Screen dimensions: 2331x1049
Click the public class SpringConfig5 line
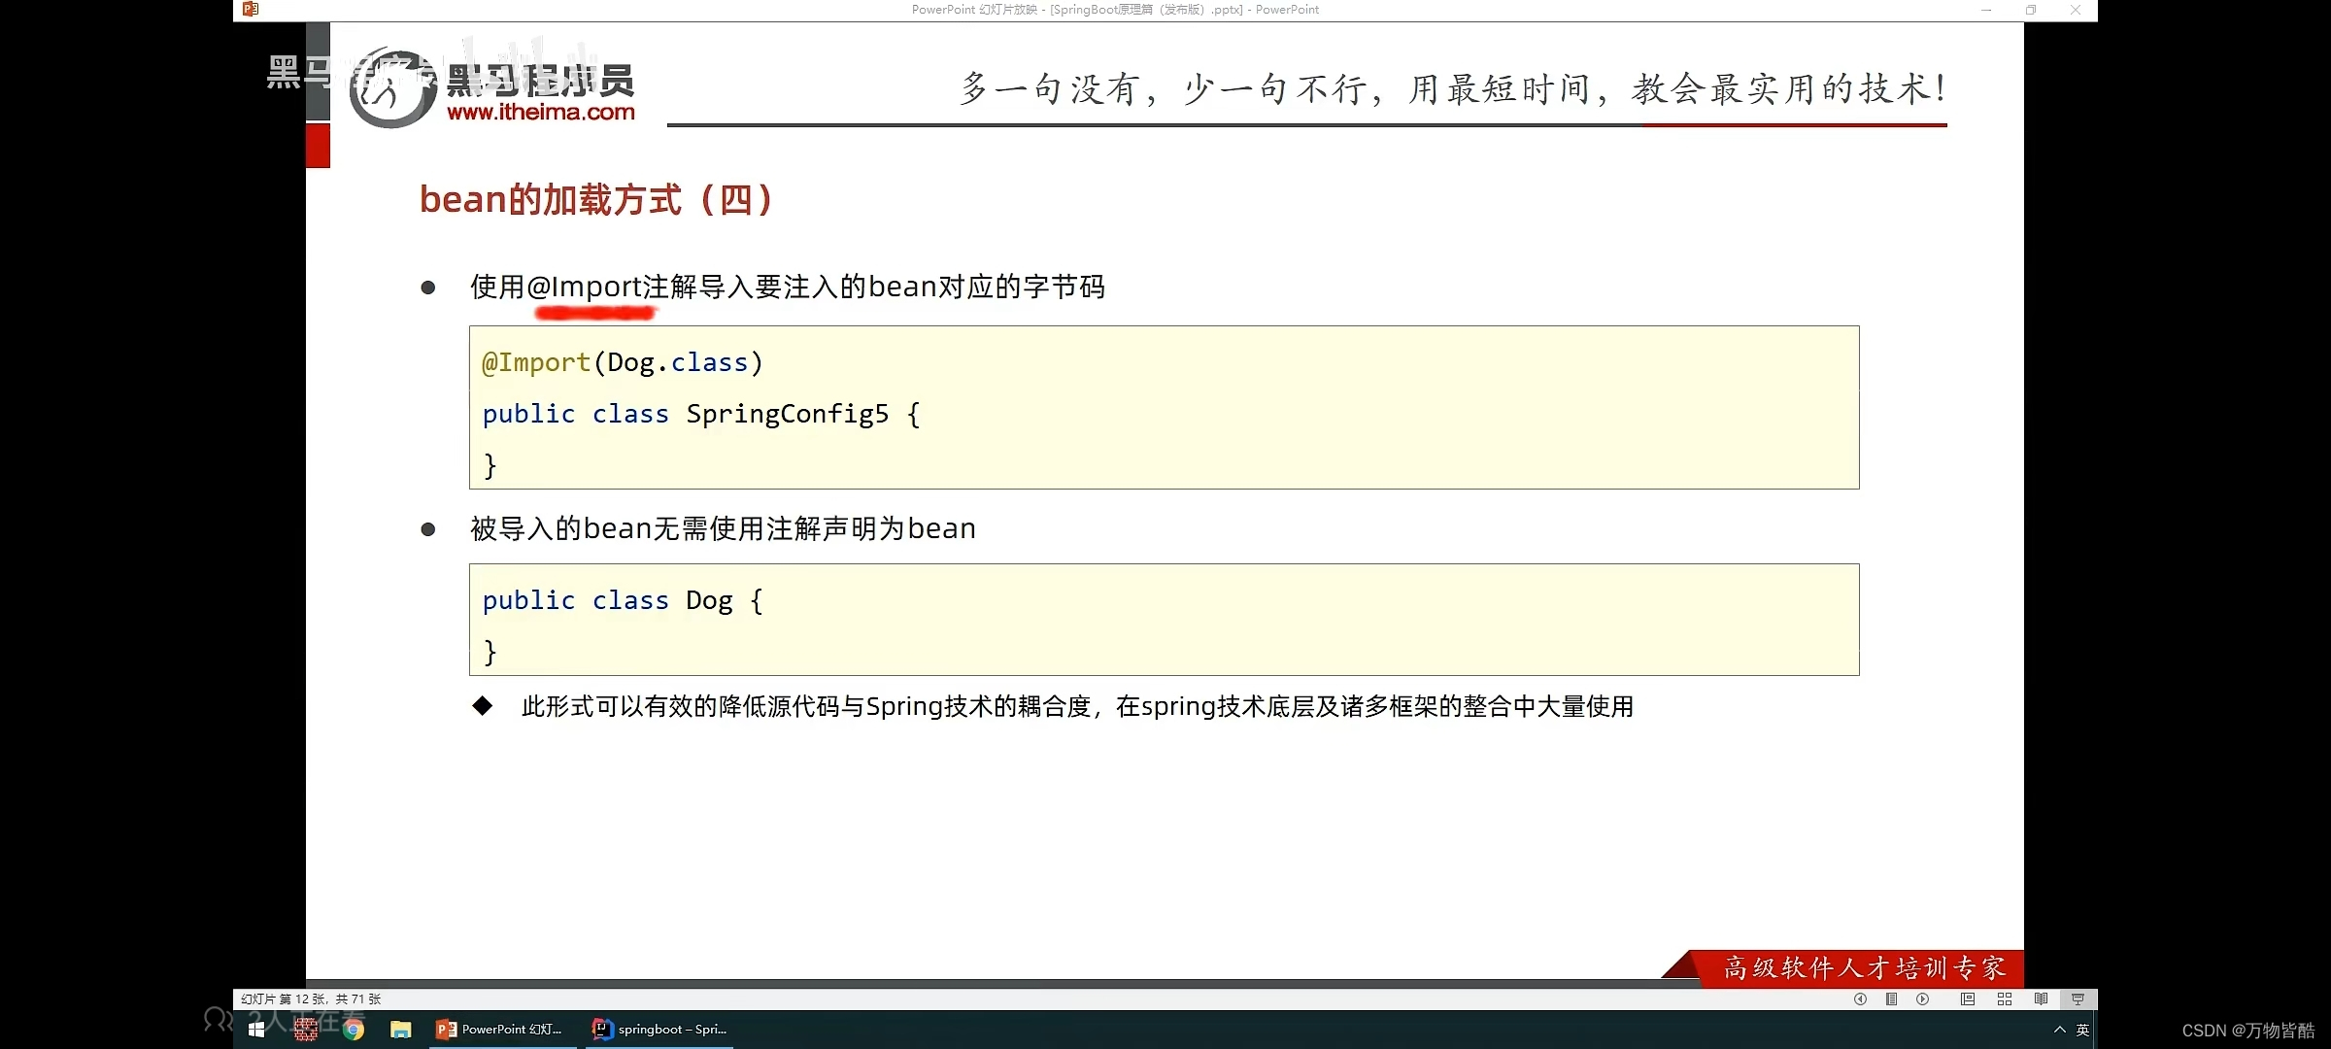701,414
